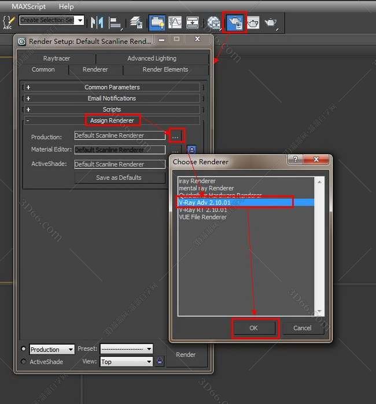The height and width of the screenshot is (404, 376).
Task: Open the Preset dropdown
Action: pos(126,349)
